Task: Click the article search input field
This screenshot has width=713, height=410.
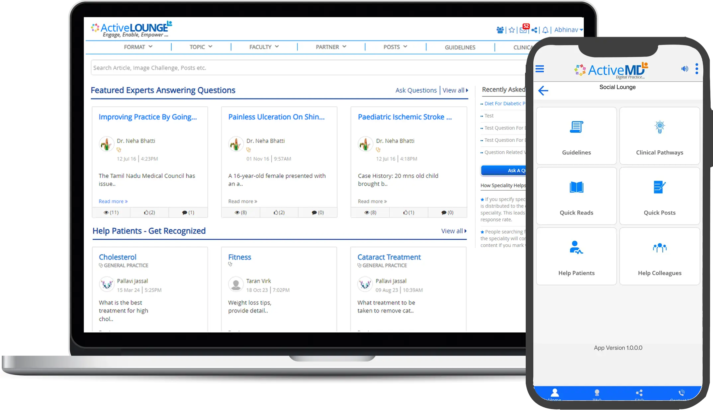Action: [308, 68]
